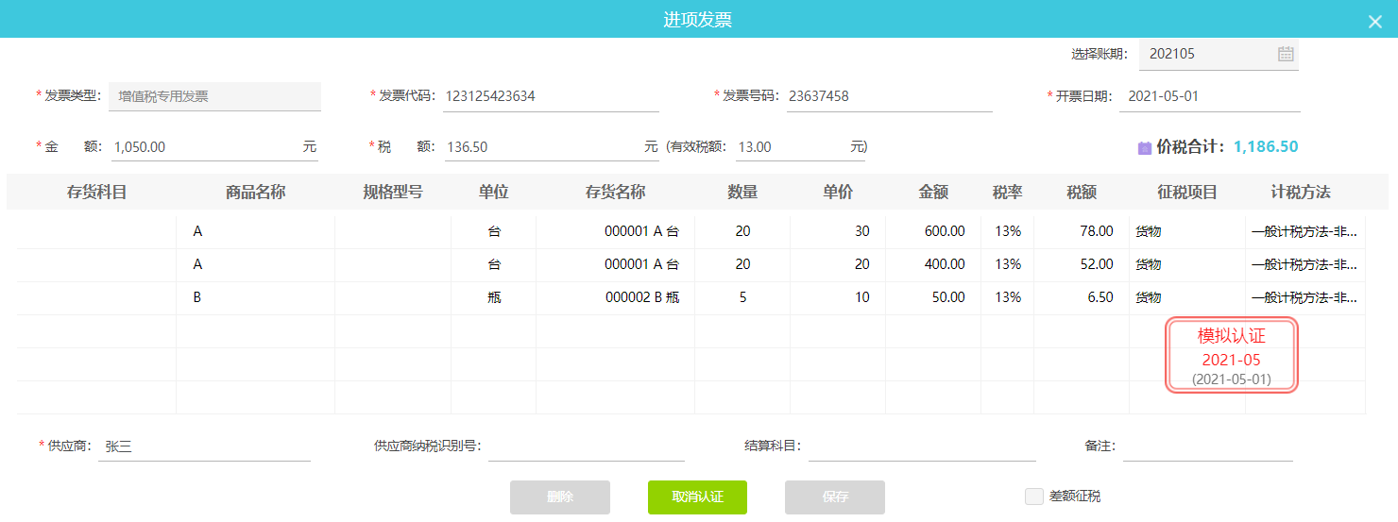
Task: Click the 开票日期 date field
Action: click(x=1209, y=96)
